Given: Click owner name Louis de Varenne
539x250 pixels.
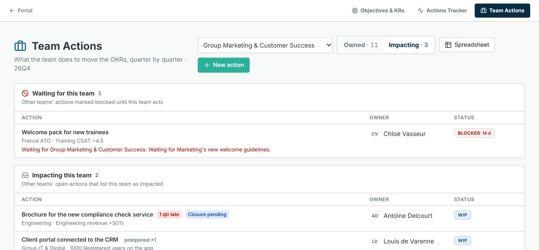Looking at the screenshot, I should (x=409, y=241).
